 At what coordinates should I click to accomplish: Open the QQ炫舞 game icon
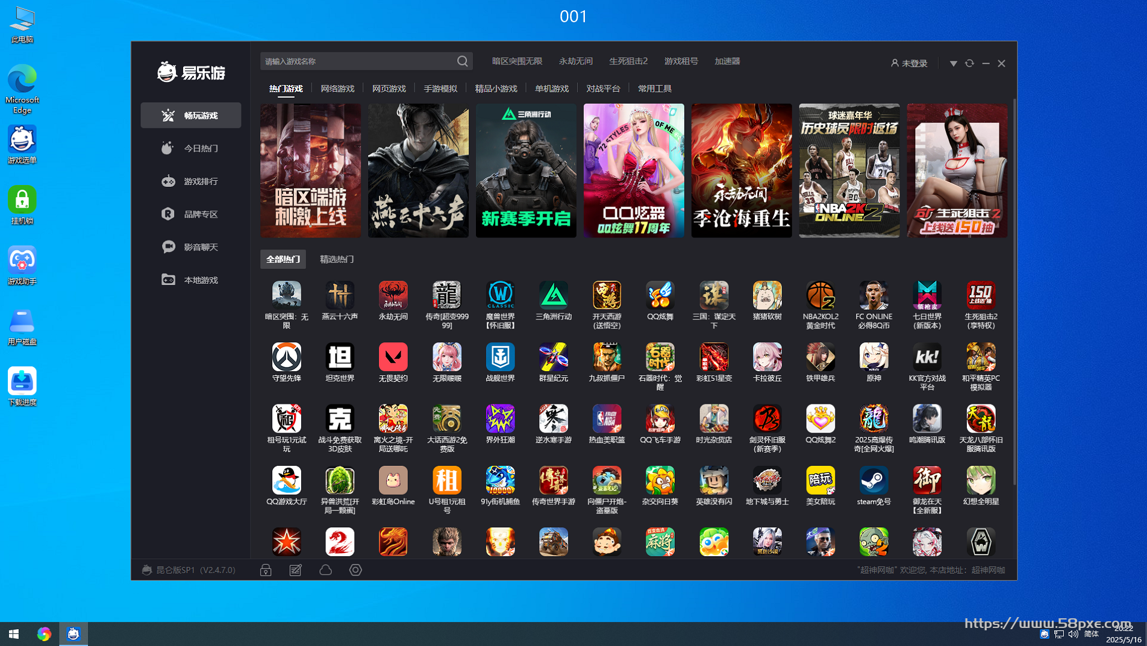[660, 296]
